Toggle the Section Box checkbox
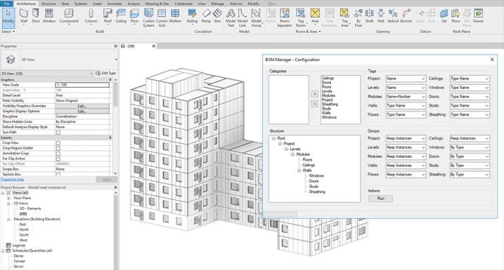This screenshot has width=504, height=270. (x=58, y=175)
